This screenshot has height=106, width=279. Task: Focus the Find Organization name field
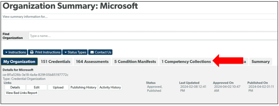pos(153,36)
